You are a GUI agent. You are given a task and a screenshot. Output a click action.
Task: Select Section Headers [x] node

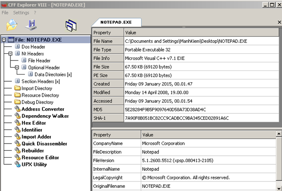(41, 81)
